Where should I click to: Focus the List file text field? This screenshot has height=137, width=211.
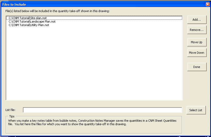[x=102, y=110]
